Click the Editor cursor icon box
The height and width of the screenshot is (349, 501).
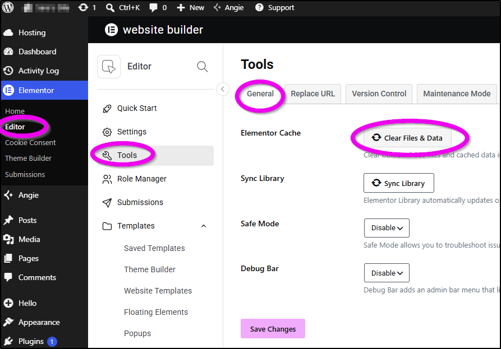pyautogui.click(x=109, y=67)
